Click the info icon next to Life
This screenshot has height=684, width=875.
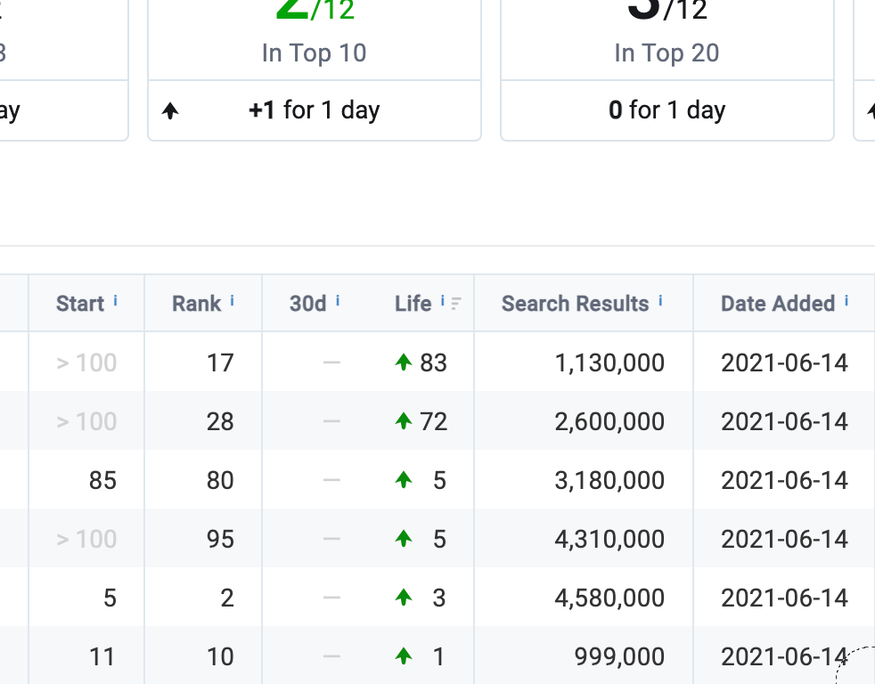(443, 301)
